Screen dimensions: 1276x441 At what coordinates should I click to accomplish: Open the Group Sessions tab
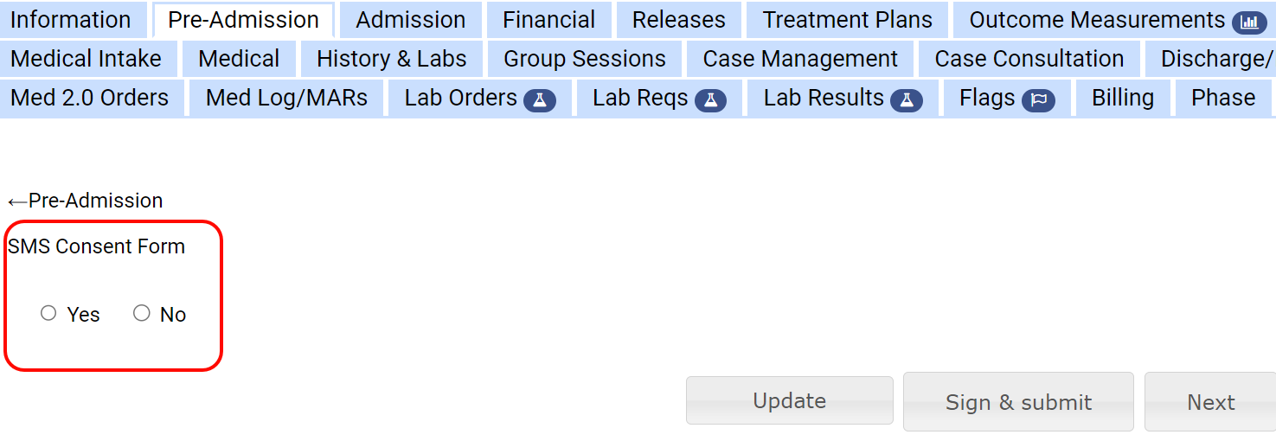click(585, 59)
